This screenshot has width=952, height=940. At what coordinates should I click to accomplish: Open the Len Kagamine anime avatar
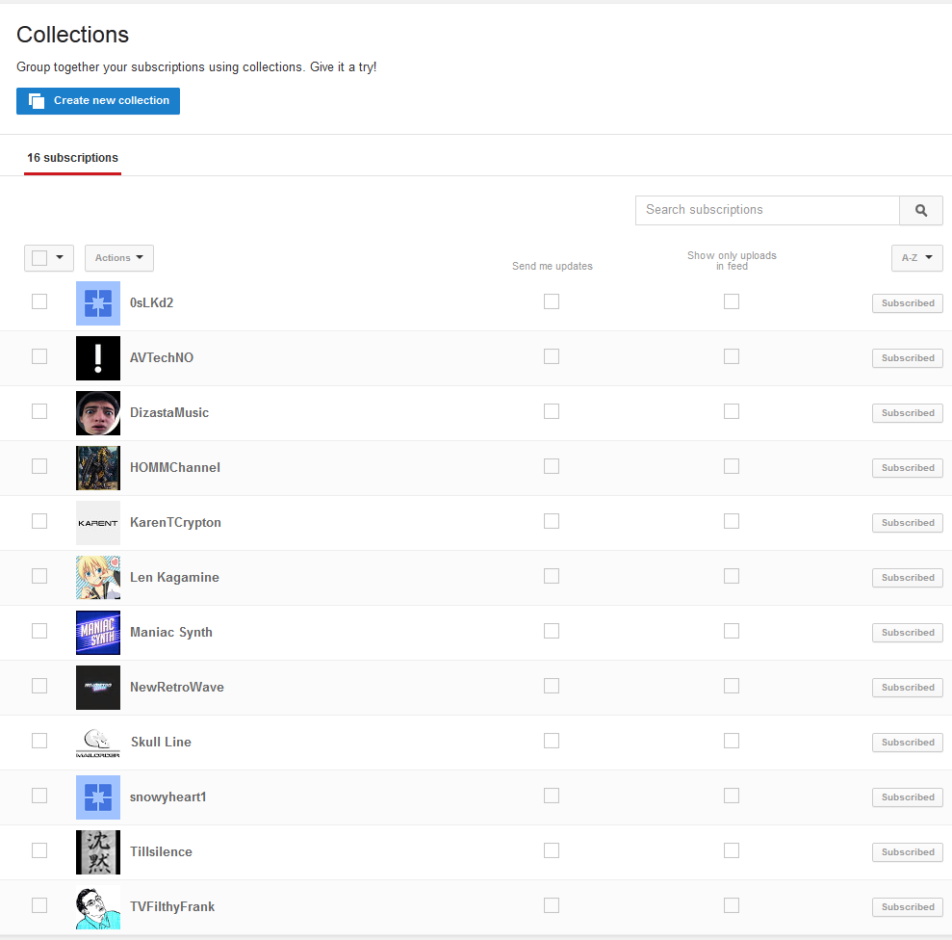click(x=98, y=578)
